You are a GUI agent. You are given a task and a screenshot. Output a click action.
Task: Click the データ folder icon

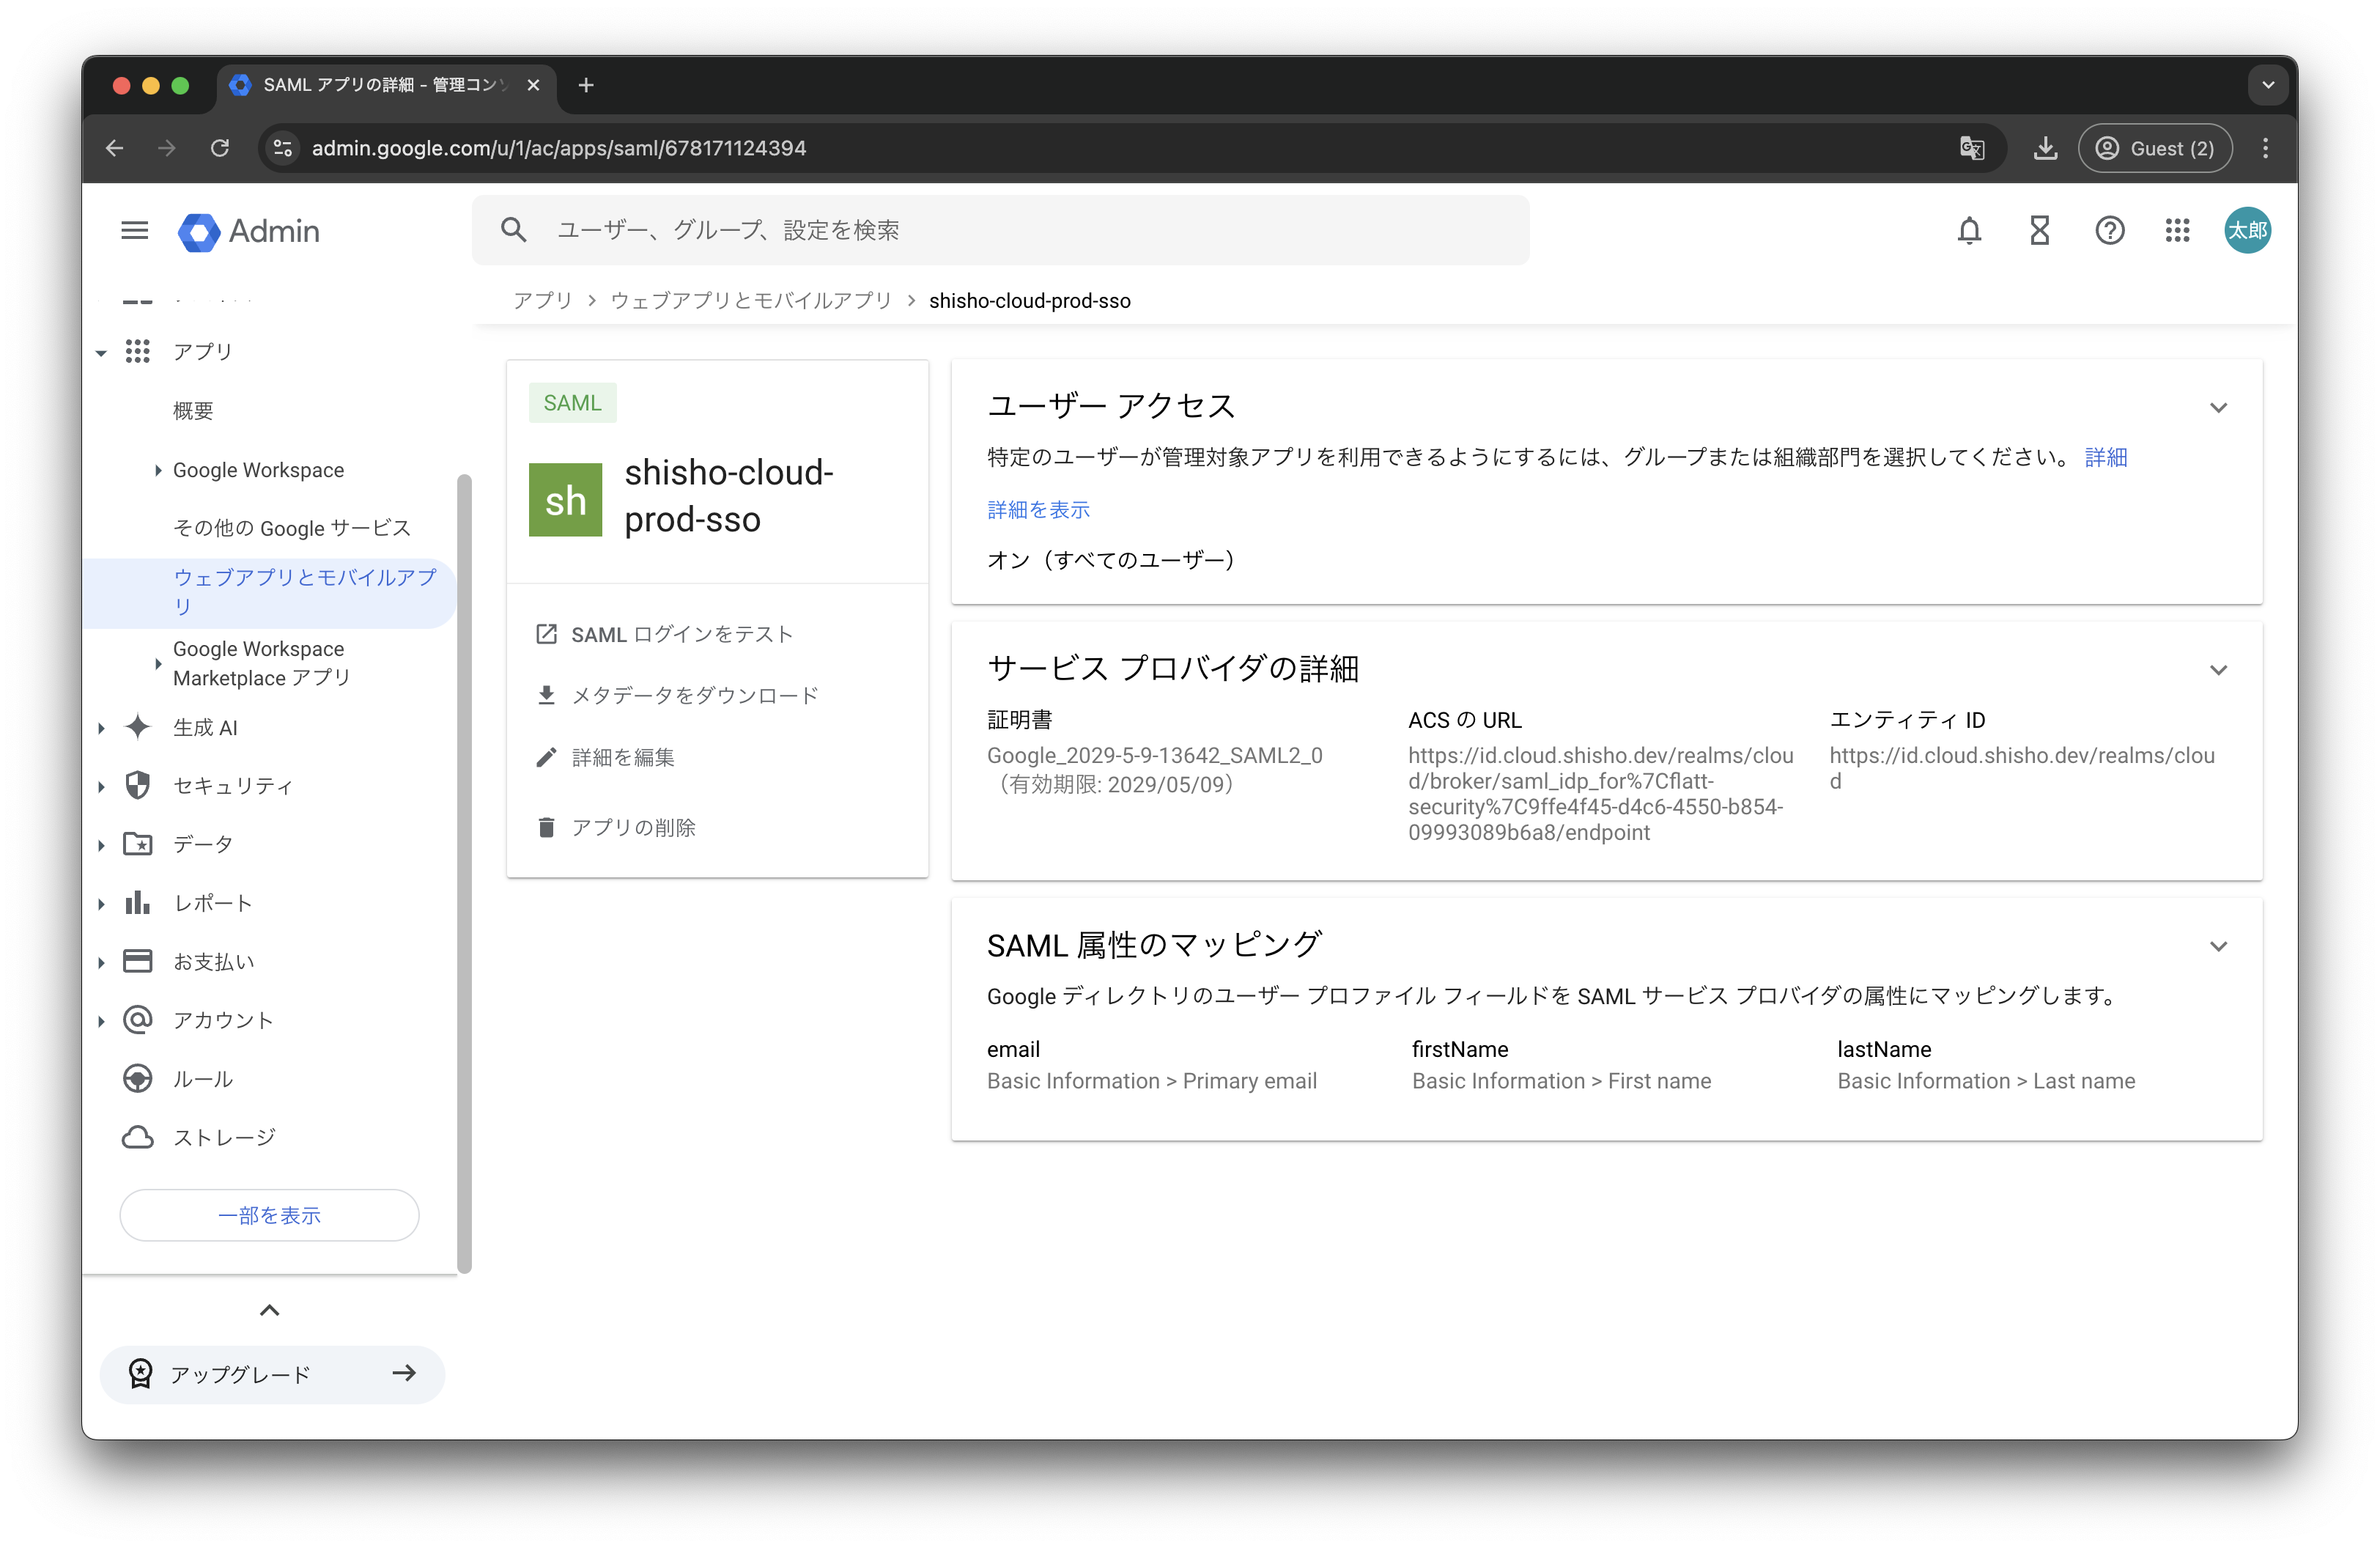[137, 845]
